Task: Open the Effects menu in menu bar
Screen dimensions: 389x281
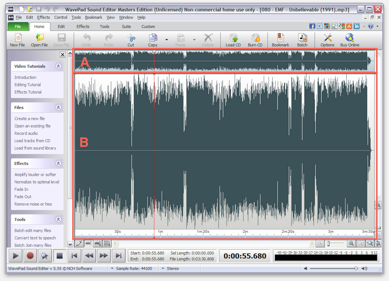Action: 43,17
